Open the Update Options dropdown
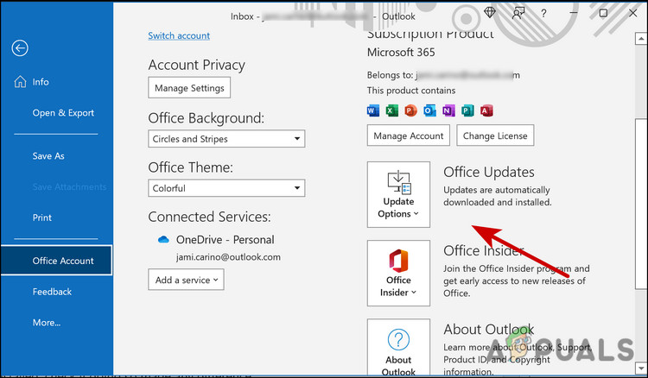The image size is (648, 378). [x=398, y=194]
